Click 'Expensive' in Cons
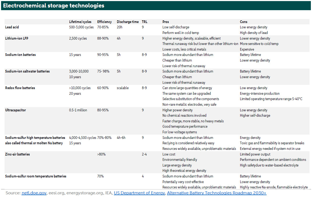 pyautogui.click(x=247, y=49)
